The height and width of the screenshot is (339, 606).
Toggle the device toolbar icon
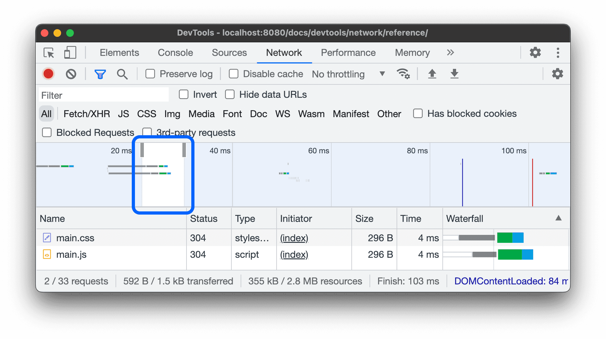70,53
